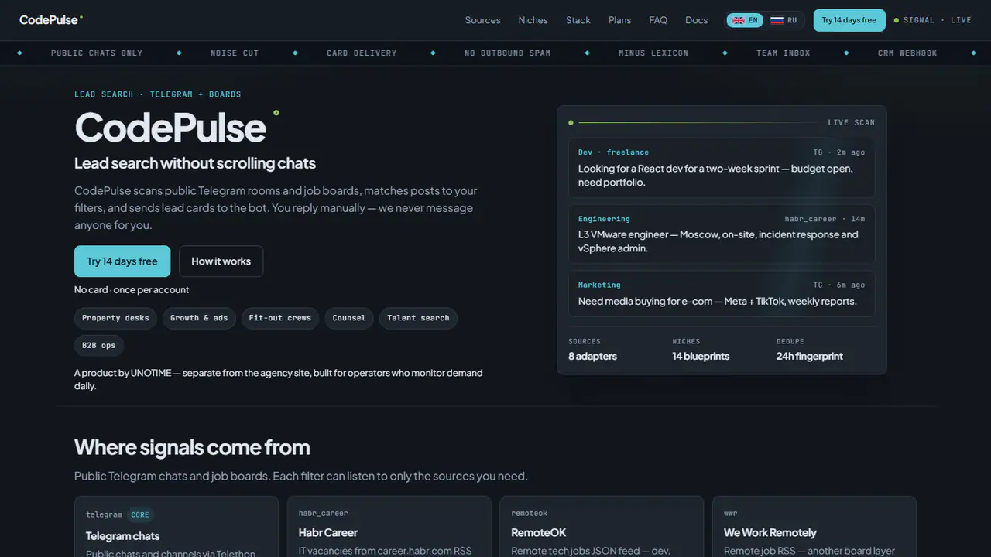Click the Telegram chats source card
This screenshot has height=557, width=991.
pos(177,527)
